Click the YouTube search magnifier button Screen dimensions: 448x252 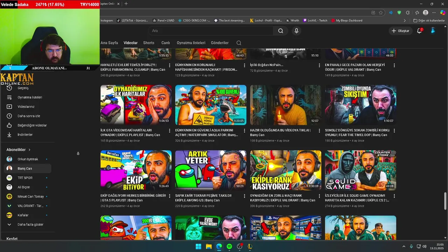[x=281, y=31]
